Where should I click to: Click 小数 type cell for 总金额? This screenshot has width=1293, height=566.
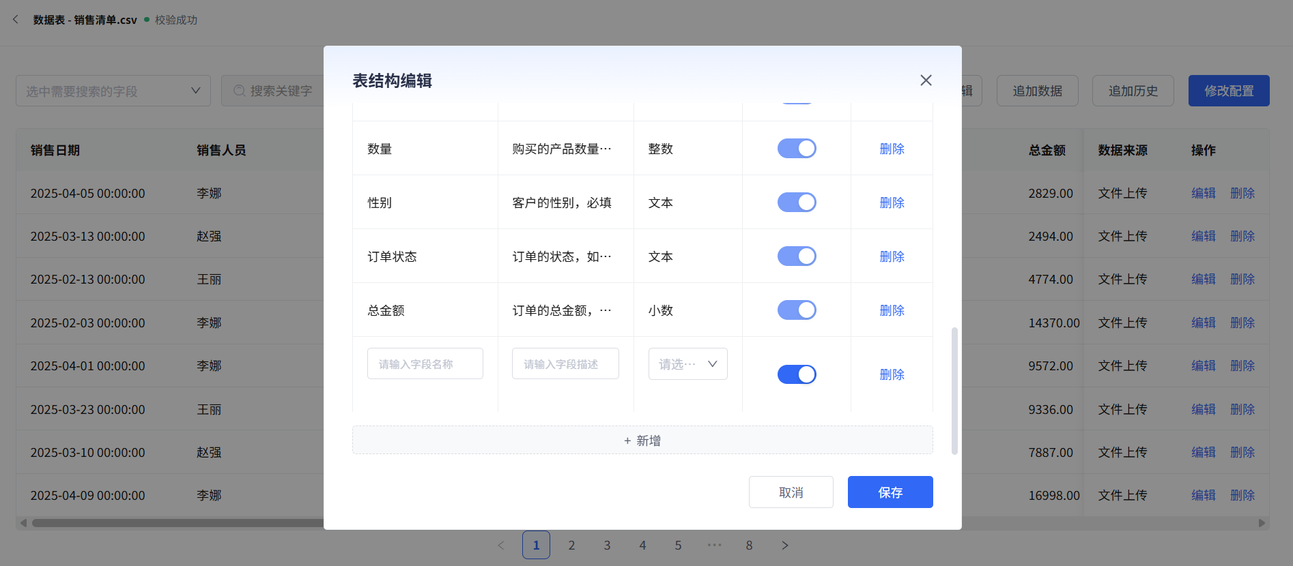[661, 310]
